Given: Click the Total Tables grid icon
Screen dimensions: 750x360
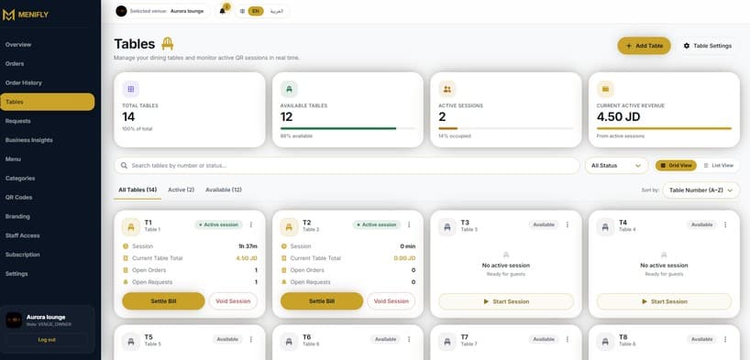Looking at the screenshot, I should pos(130,89).
